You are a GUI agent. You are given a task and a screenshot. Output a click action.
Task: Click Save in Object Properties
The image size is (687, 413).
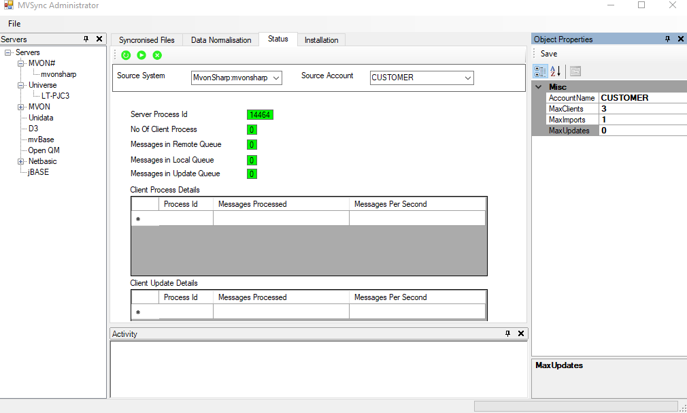[548, 54]
